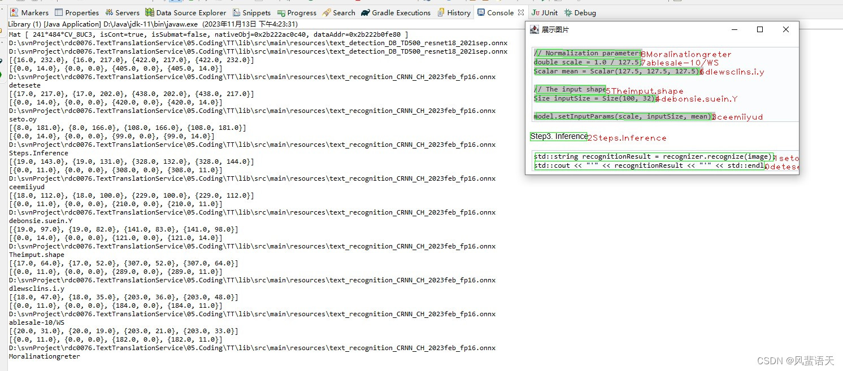The image size is (843, 371).
Task: Select console output 'Theimput.shape'
Action: [37, 255]
